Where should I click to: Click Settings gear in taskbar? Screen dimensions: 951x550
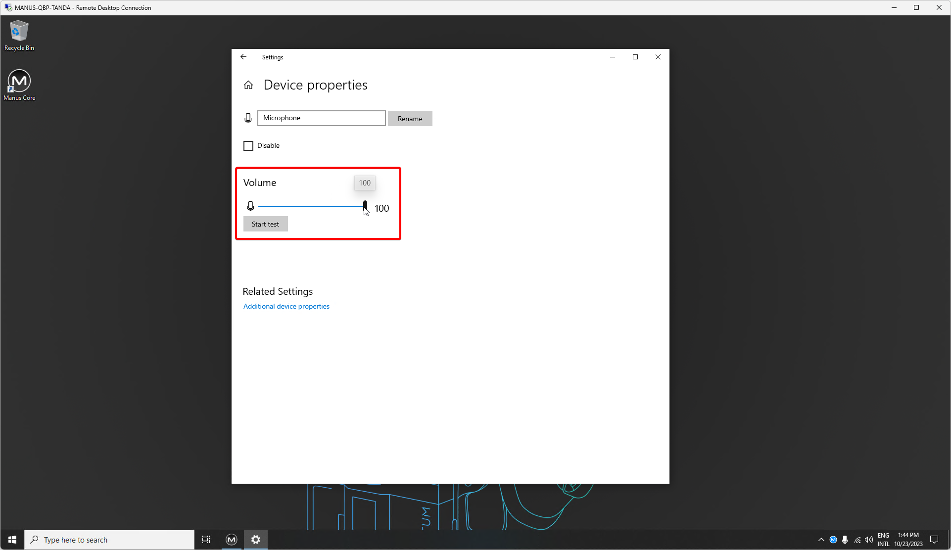click(x=256, y=540)
